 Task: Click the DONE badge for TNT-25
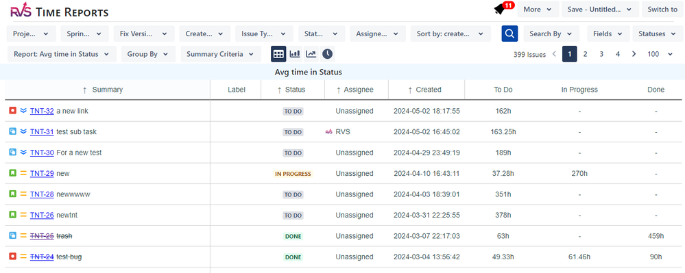point(293,236)
